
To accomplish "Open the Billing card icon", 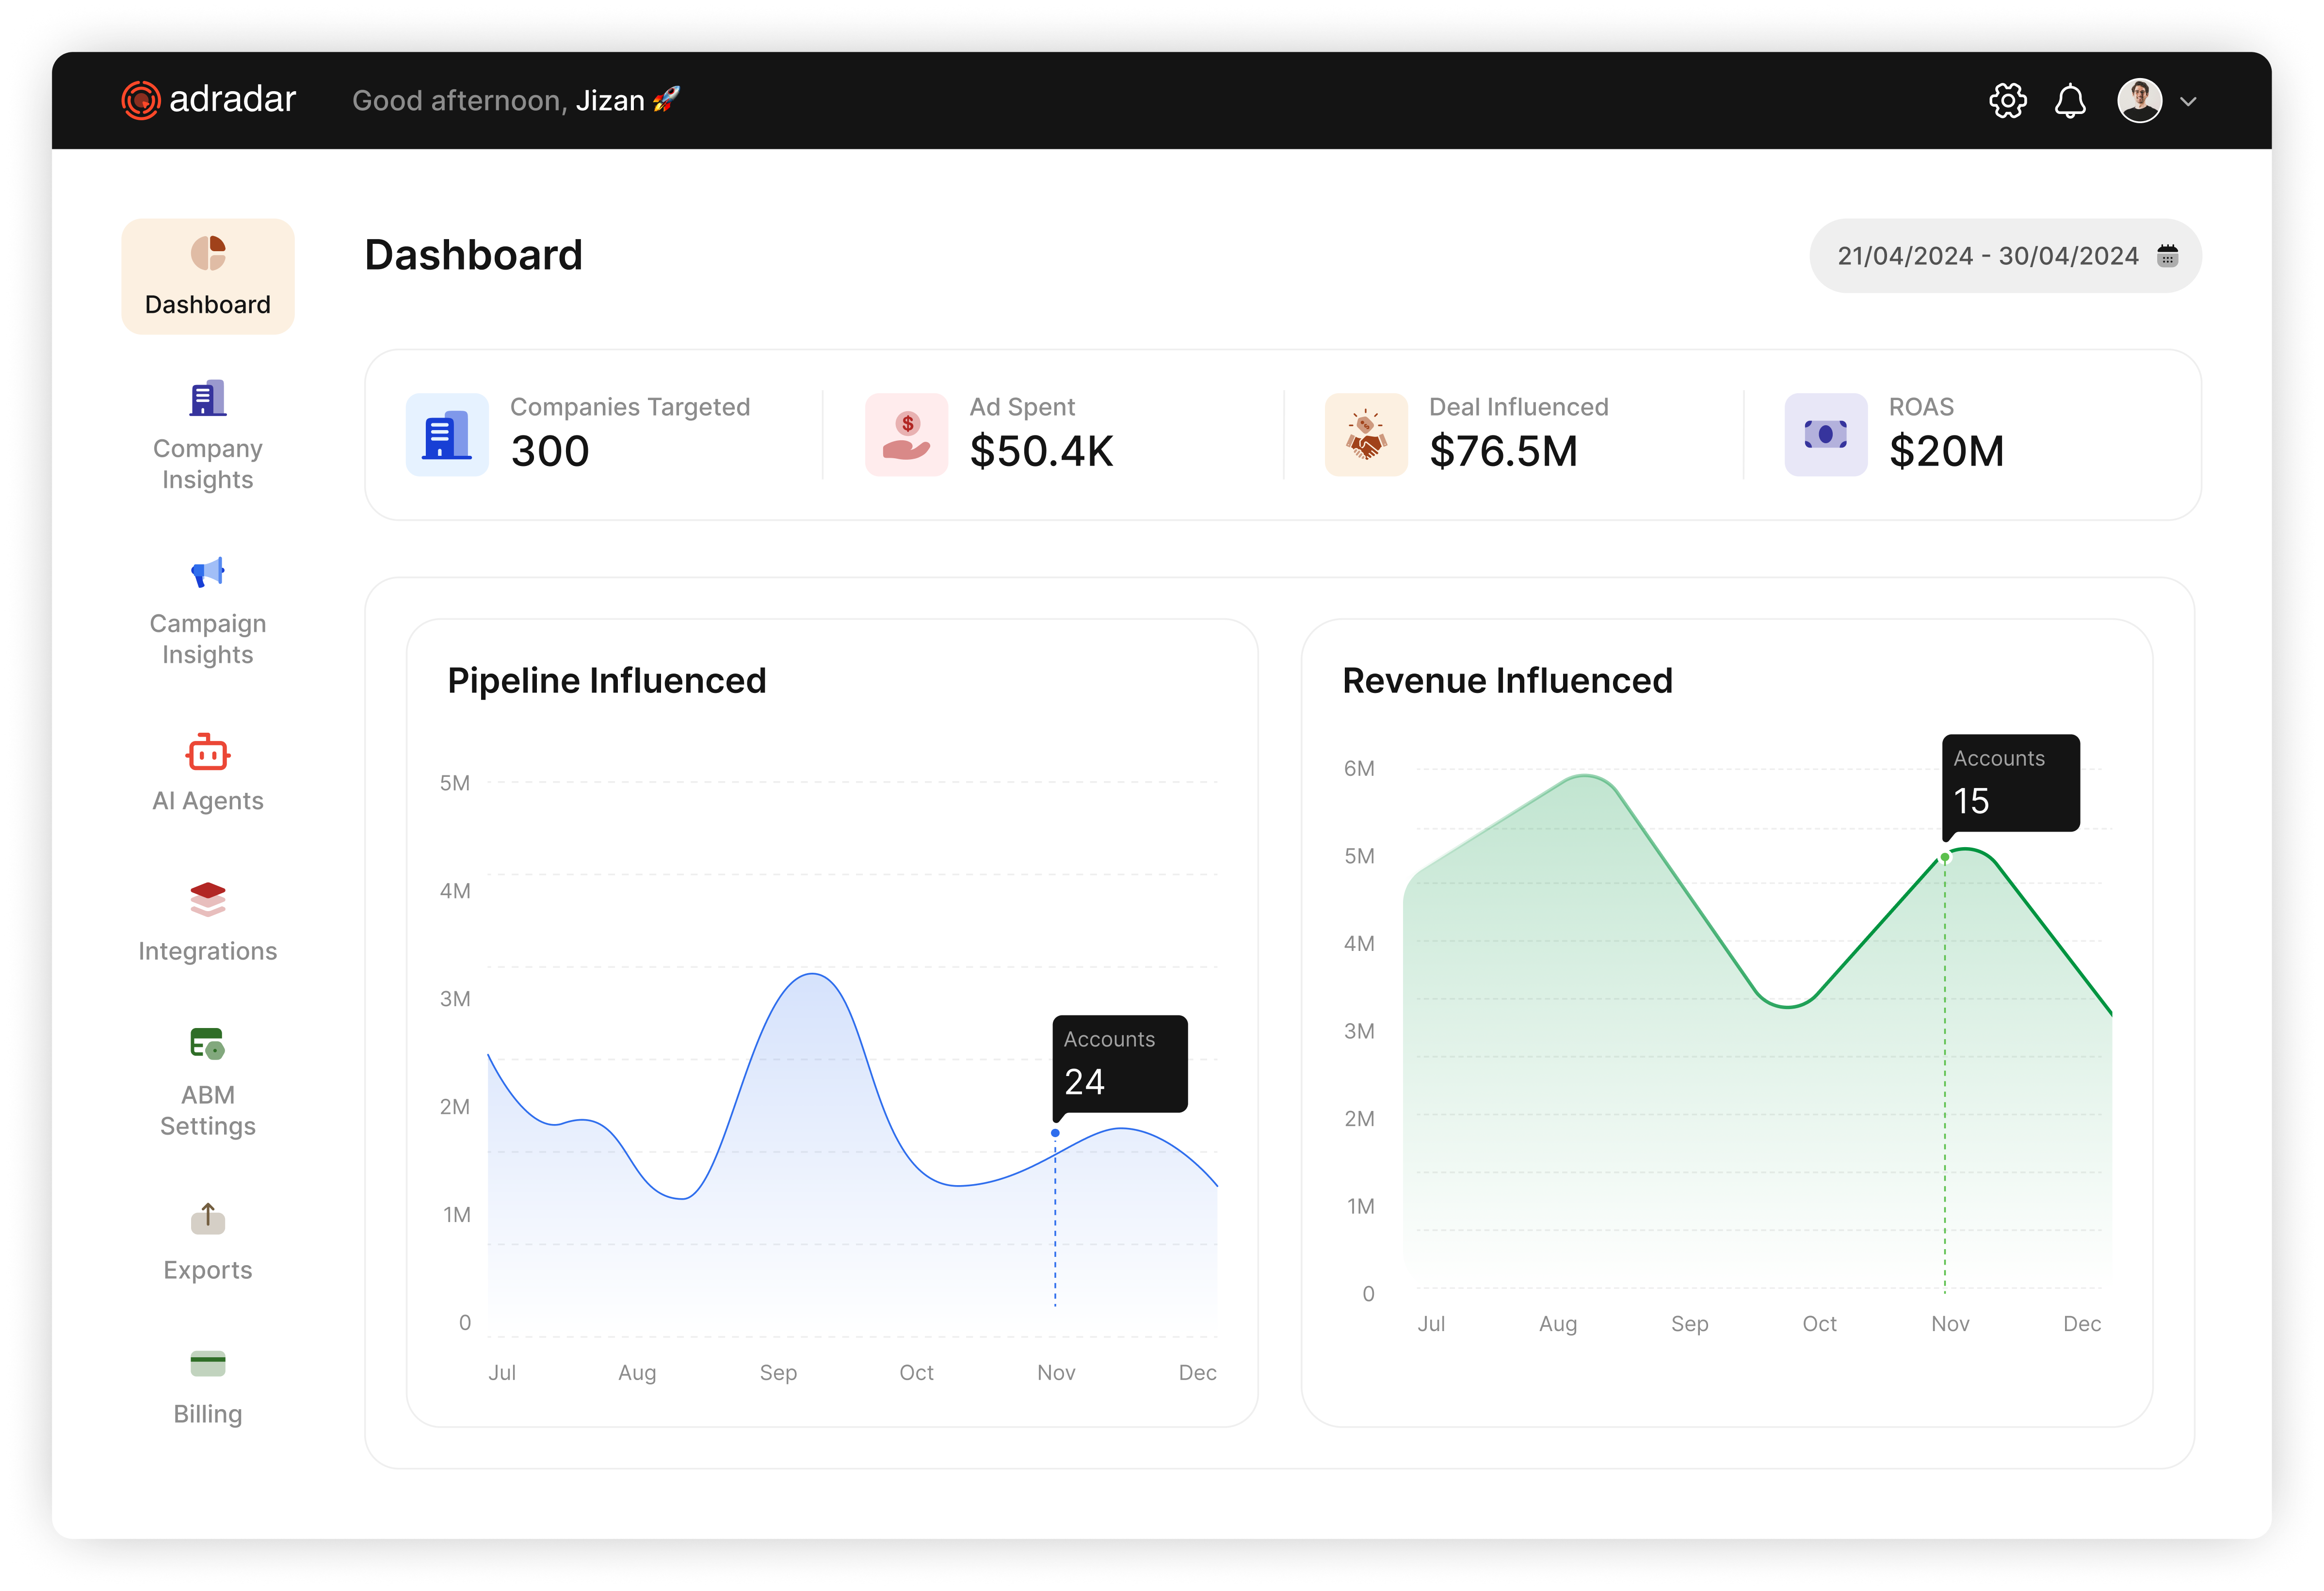I will (x=207, y=1362).
